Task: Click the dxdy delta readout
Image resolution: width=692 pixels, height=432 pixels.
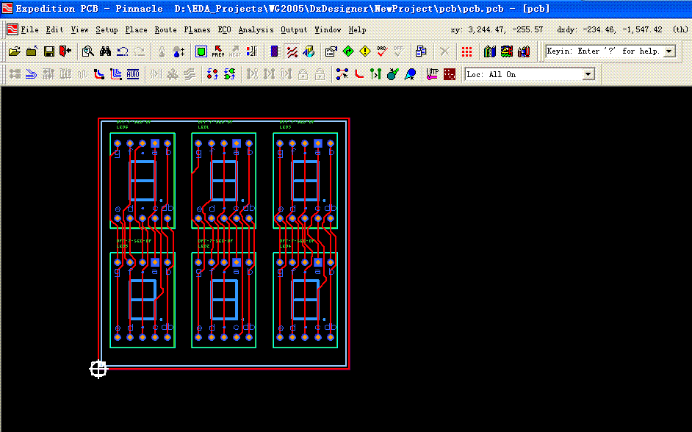Action: point(610,29)
